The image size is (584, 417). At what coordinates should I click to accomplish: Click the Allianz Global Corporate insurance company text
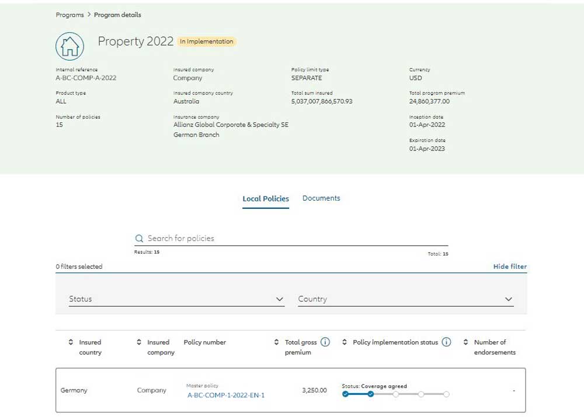tap(231, 129)
